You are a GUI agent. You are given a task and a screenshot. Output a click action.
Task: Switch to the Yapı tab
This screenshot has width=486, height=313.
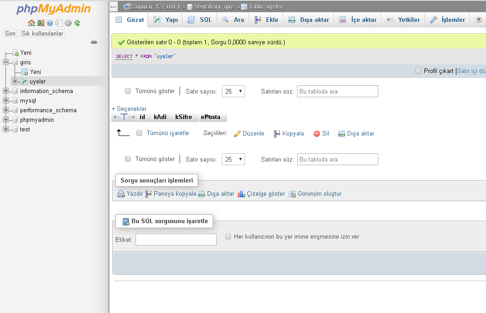pyautogui.click(x=165, y=20)
